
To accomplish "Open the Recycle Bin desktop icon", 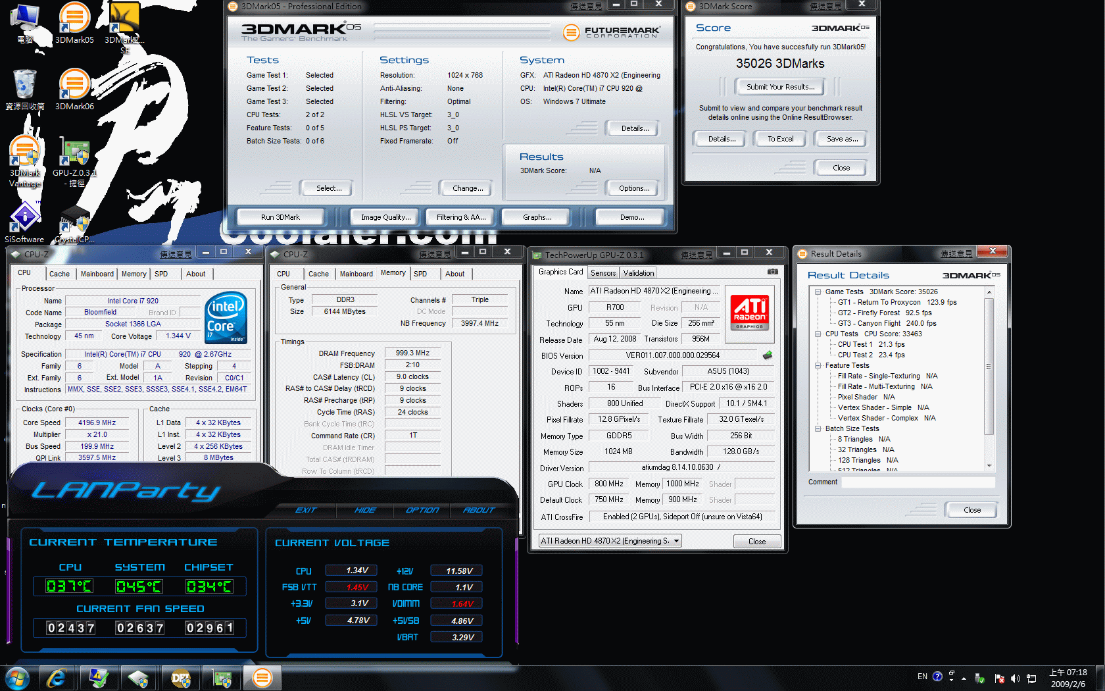I will click(x=24, y=90).
